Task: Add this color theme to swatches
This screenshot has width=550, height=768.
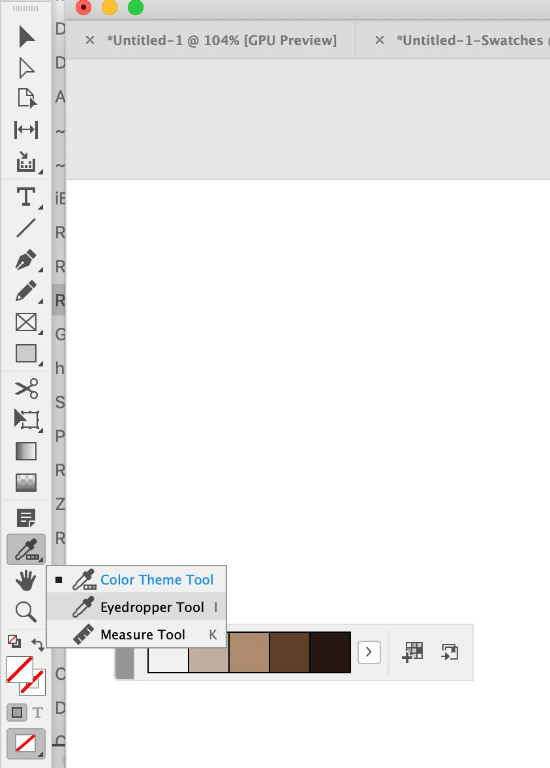Action: pos(412,652)
